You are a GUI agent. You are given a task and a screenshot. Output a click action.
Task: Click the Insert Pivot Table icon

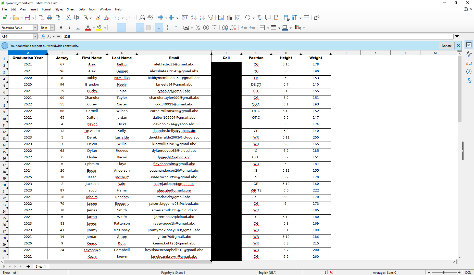[238, 18]
